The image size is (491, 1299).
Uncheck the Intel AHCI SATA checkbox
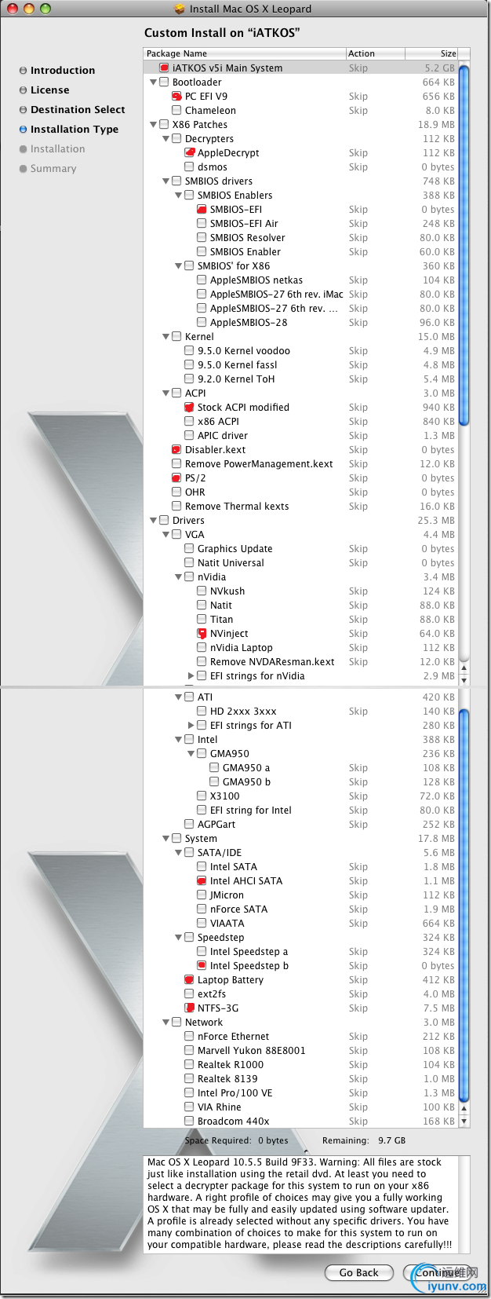[202, 881]
